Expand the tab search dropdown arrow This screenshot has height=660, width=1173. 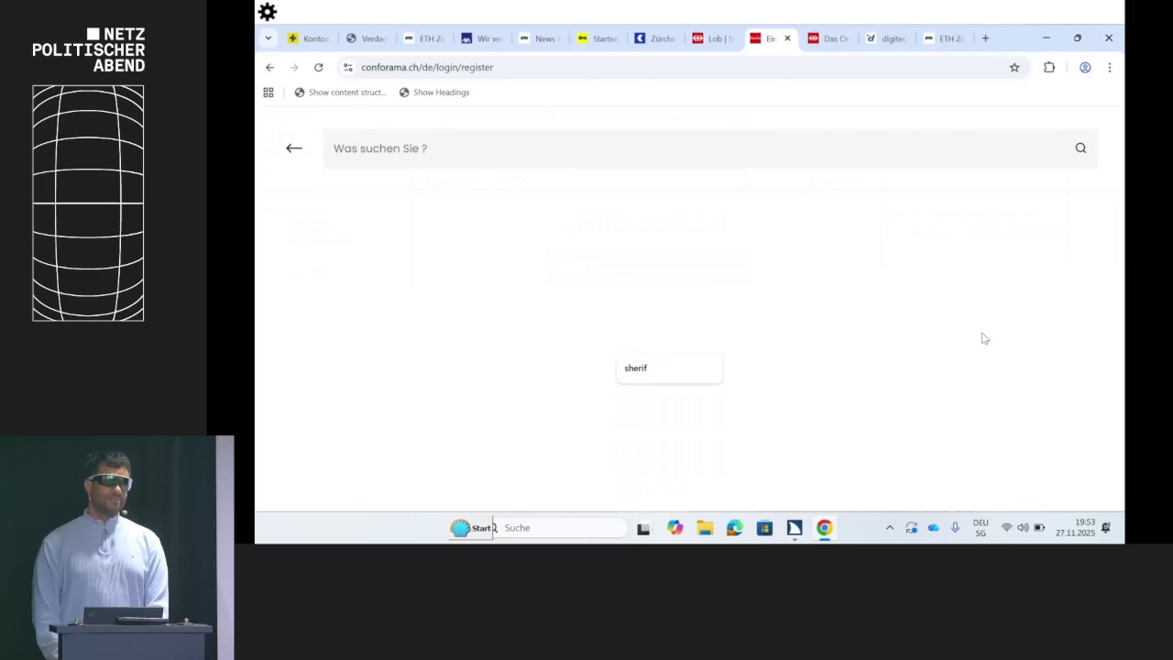[268, 38]
